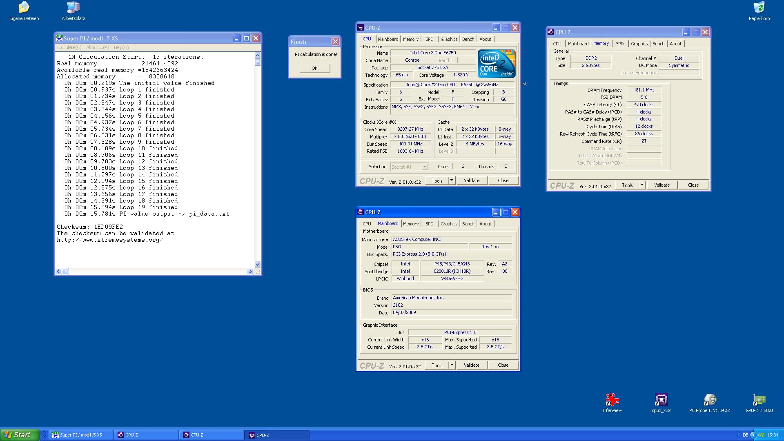Viewport: 784px width, 441px height.
Task: Open About tab in Mainboard window
Action: [x=486, y=224]
